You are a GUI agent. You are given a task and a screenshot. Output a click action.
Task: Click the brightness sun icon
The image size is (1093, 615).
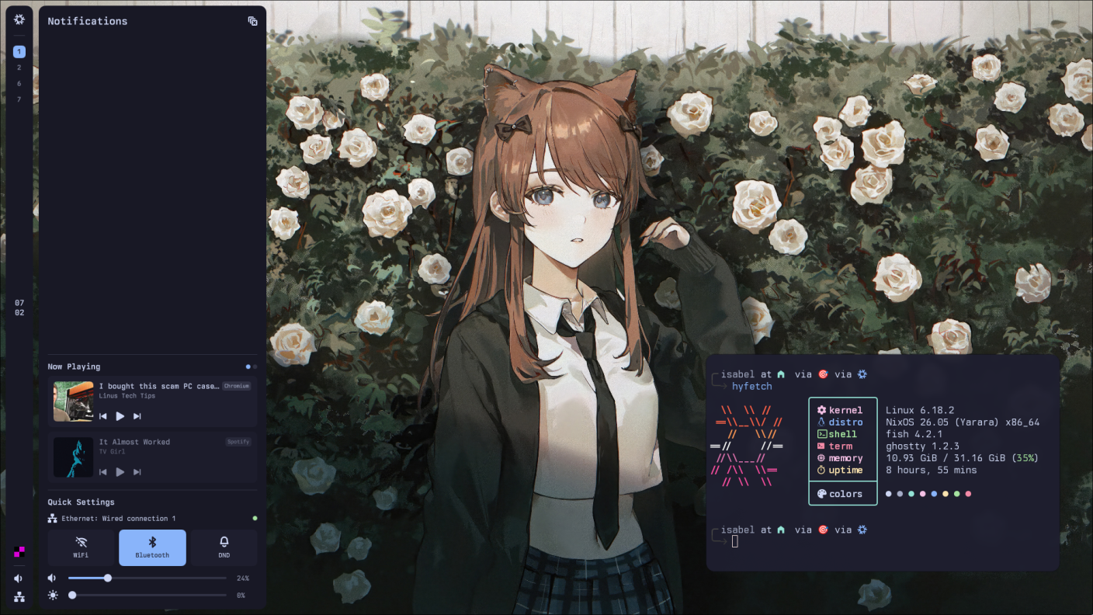pyautogui.click(x=53, y=595)
